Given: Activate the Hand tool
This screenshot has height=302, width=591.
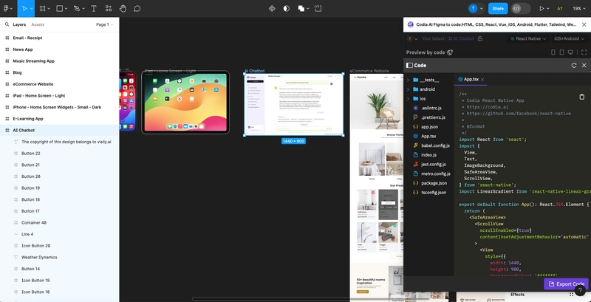Looking at the screenshot, I should tap(123, 8).
